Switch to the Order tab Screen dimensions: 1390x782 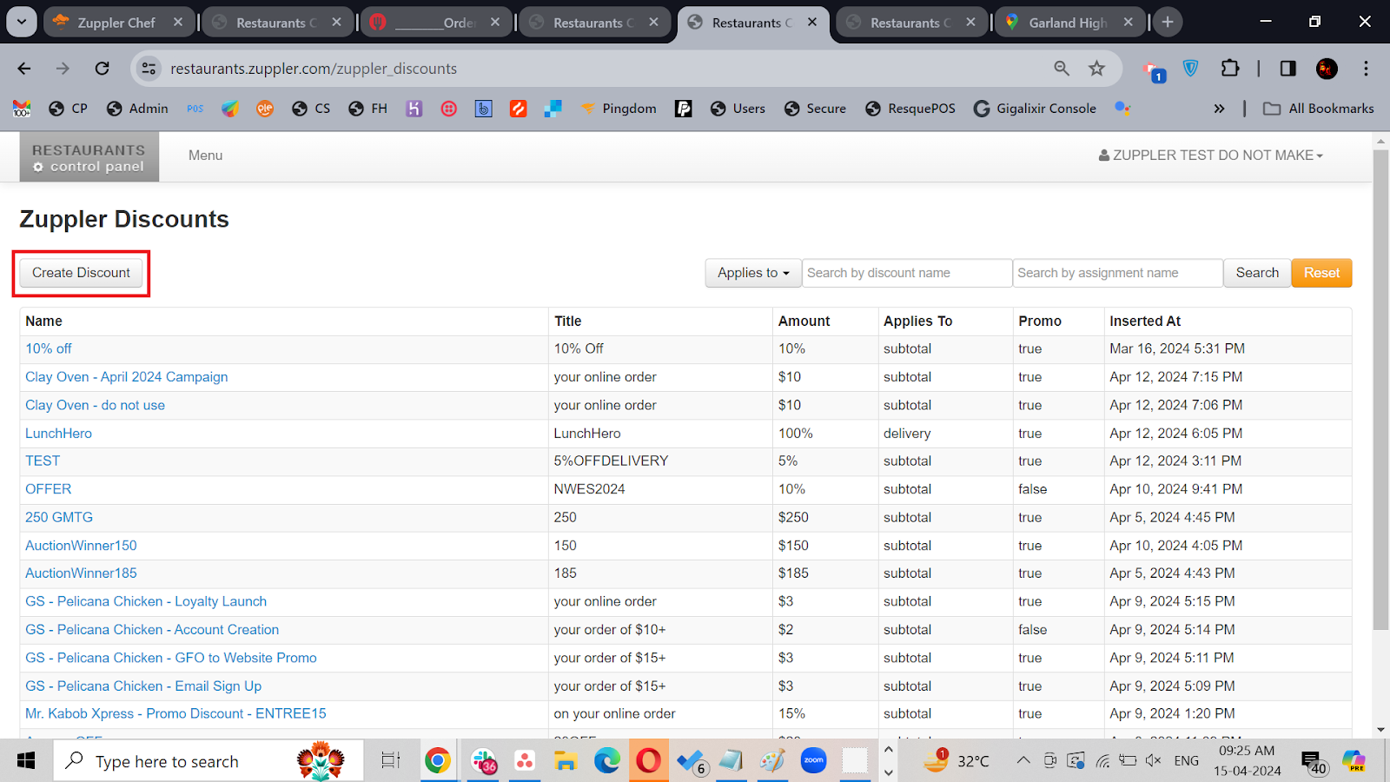coord(434,23)
